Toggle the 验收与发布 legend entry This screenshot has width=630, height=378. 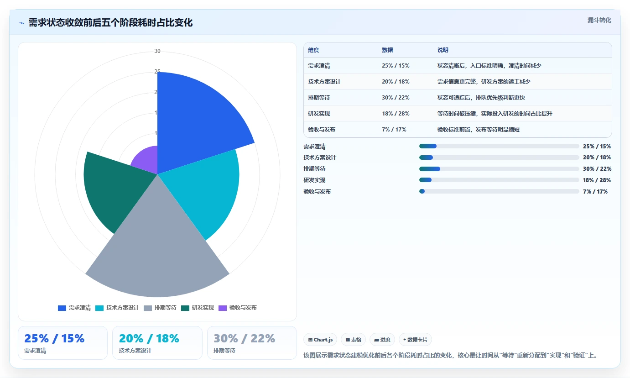pyautogui.click(x=238, y=308)
